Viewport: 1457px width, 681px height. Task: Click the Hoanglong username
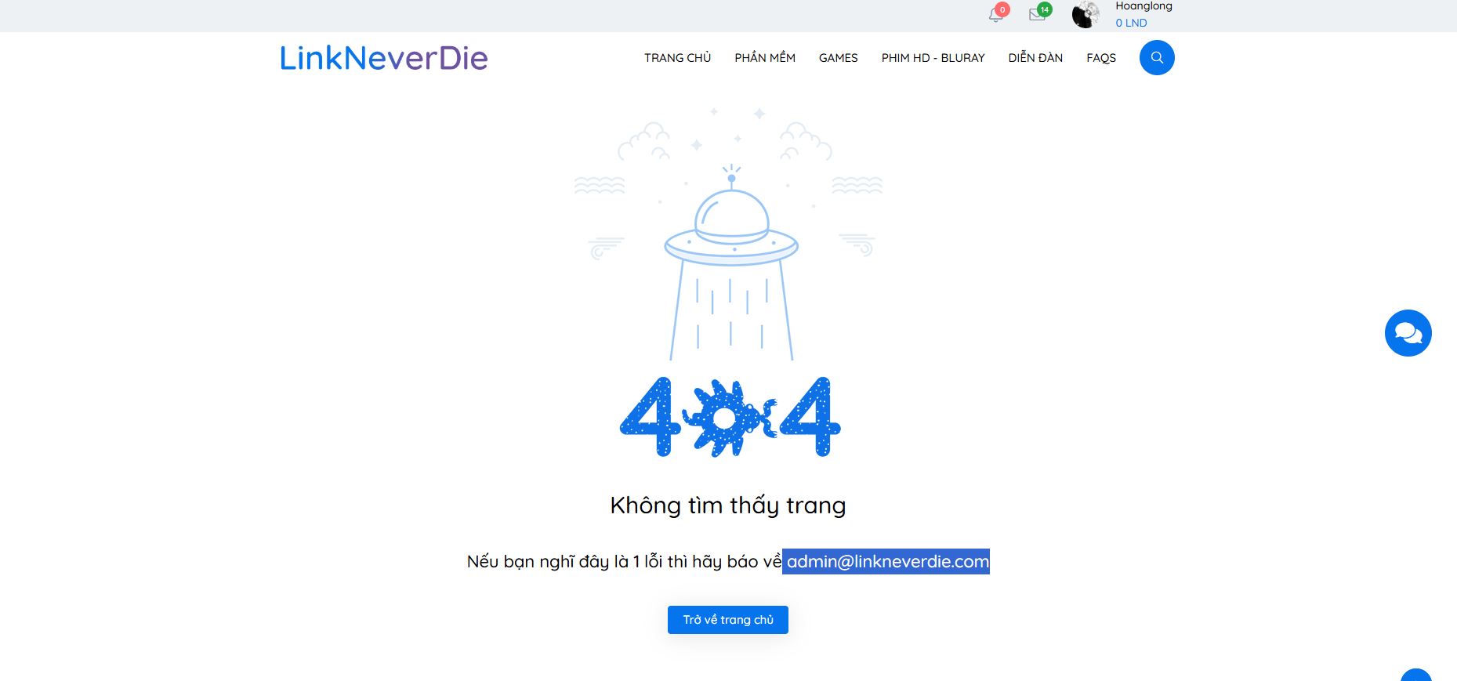point(1143,6)
